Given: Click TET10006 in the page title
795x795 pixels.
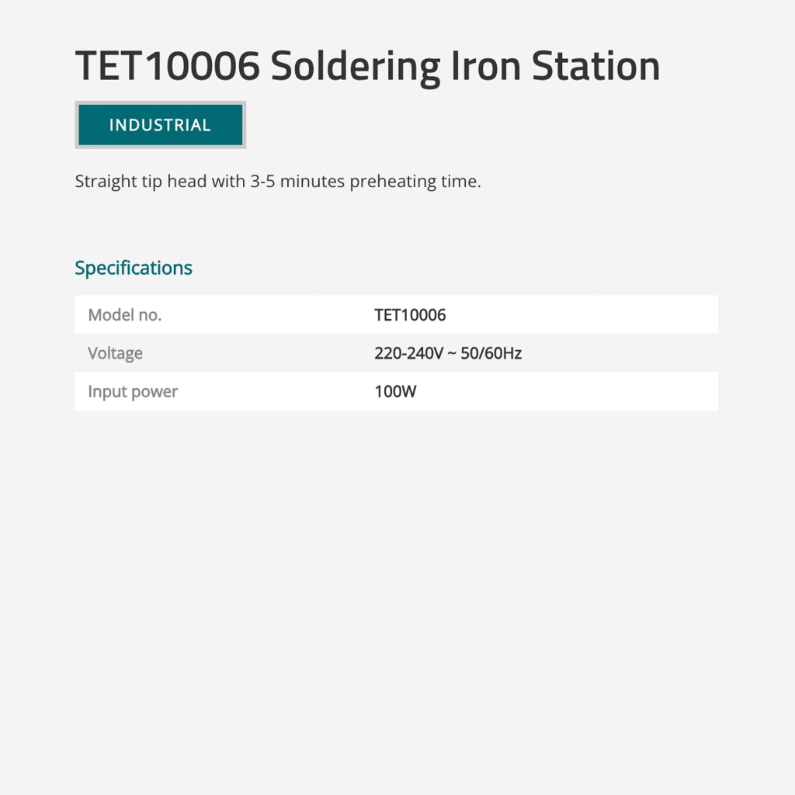Looking at the screenshot, I should tap(167, 66).
